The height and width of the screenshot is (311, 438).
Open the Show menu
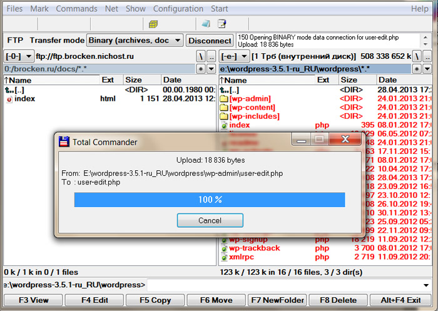click(x=136, y=9)
